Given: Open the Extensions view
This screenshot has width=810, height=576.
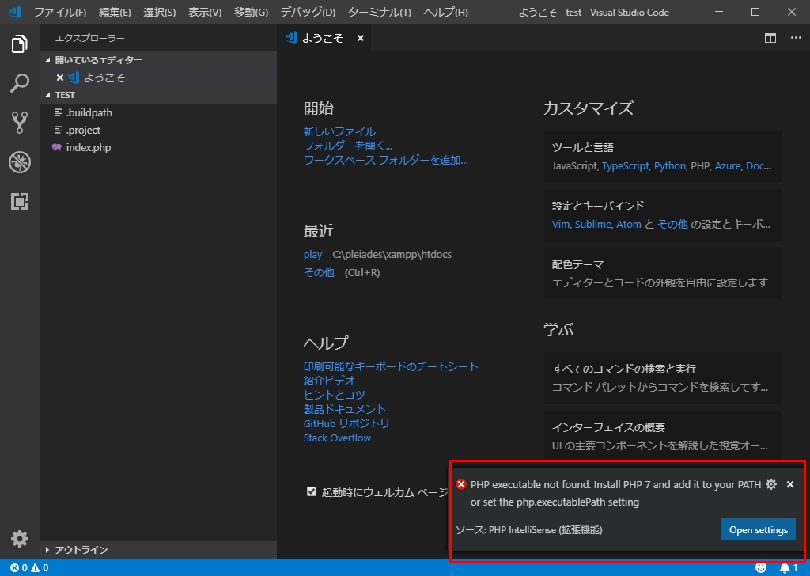Looking at the screenshot, I should 19,202.
